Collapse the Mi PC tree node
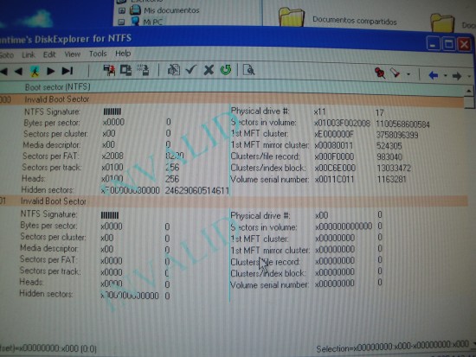 click(121, 22)
